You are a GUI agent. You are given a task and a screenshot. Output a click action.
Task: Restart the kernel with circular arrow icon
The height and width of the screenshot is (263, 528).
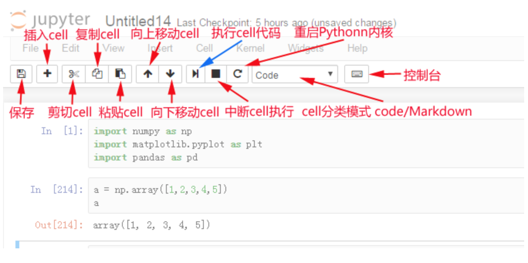point(238,74)
